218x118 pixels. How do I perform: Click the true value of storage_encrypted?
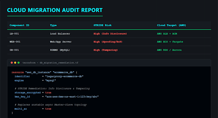pyautogui.click(x=48, y=93)
